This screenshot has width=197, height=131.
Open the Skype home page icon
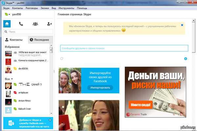(x=7, y=24)
